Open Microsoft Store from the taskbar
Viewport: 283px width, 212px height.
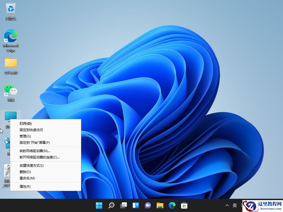pos(184,205)
